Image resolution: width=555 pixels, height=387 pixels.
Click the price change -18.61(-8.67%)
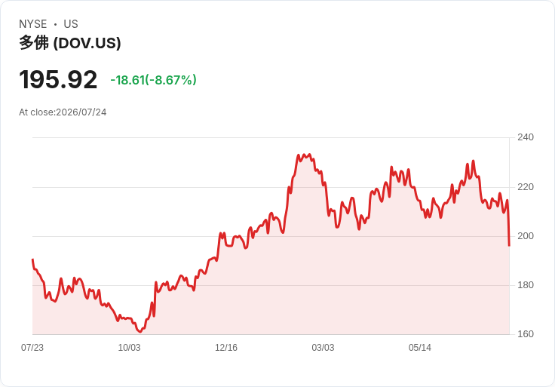click(x=153, y=80)
